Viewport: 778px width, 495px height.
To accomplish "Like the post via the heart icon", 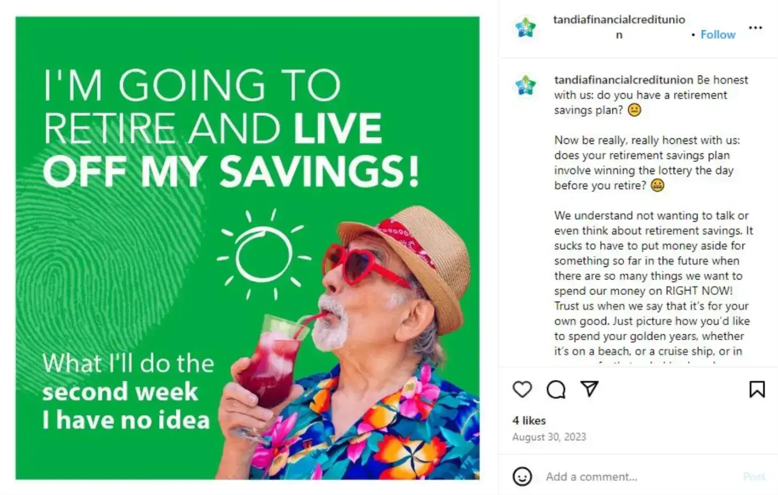I will pos(522,390).
